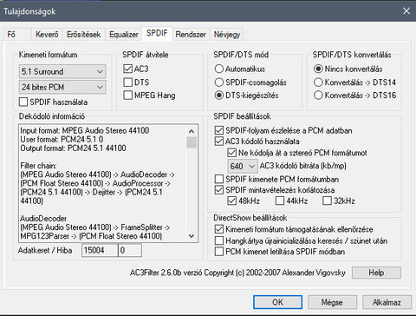Open the Rendszer tab
The width and height of the screenshot is (416, 316).
191,35
